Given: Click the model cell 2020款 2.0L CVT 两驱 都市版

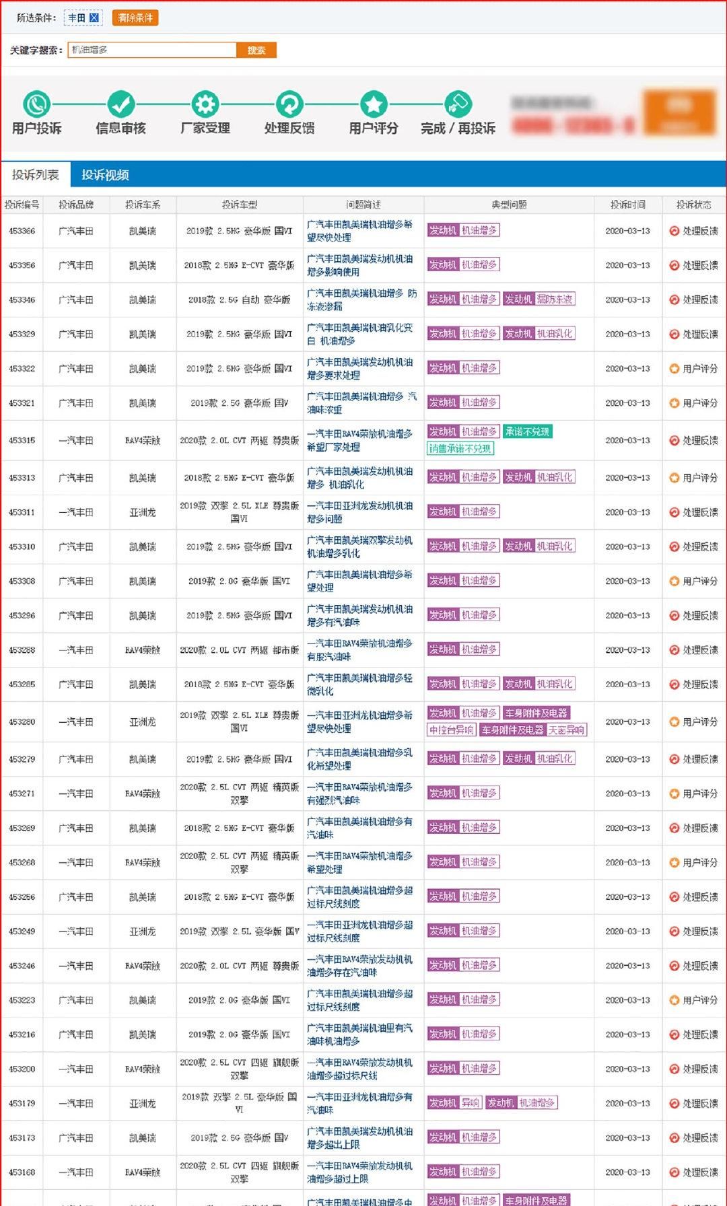Looking at the screenshot, I should coord(240,650).
